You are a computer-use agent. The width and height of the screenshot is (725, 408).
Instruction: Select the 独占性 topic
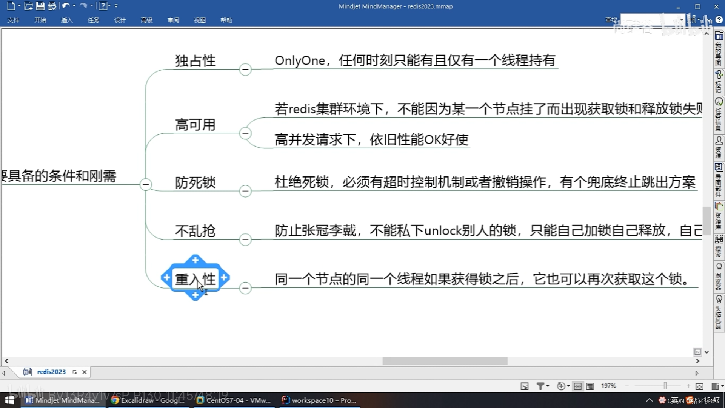point(195,61)
